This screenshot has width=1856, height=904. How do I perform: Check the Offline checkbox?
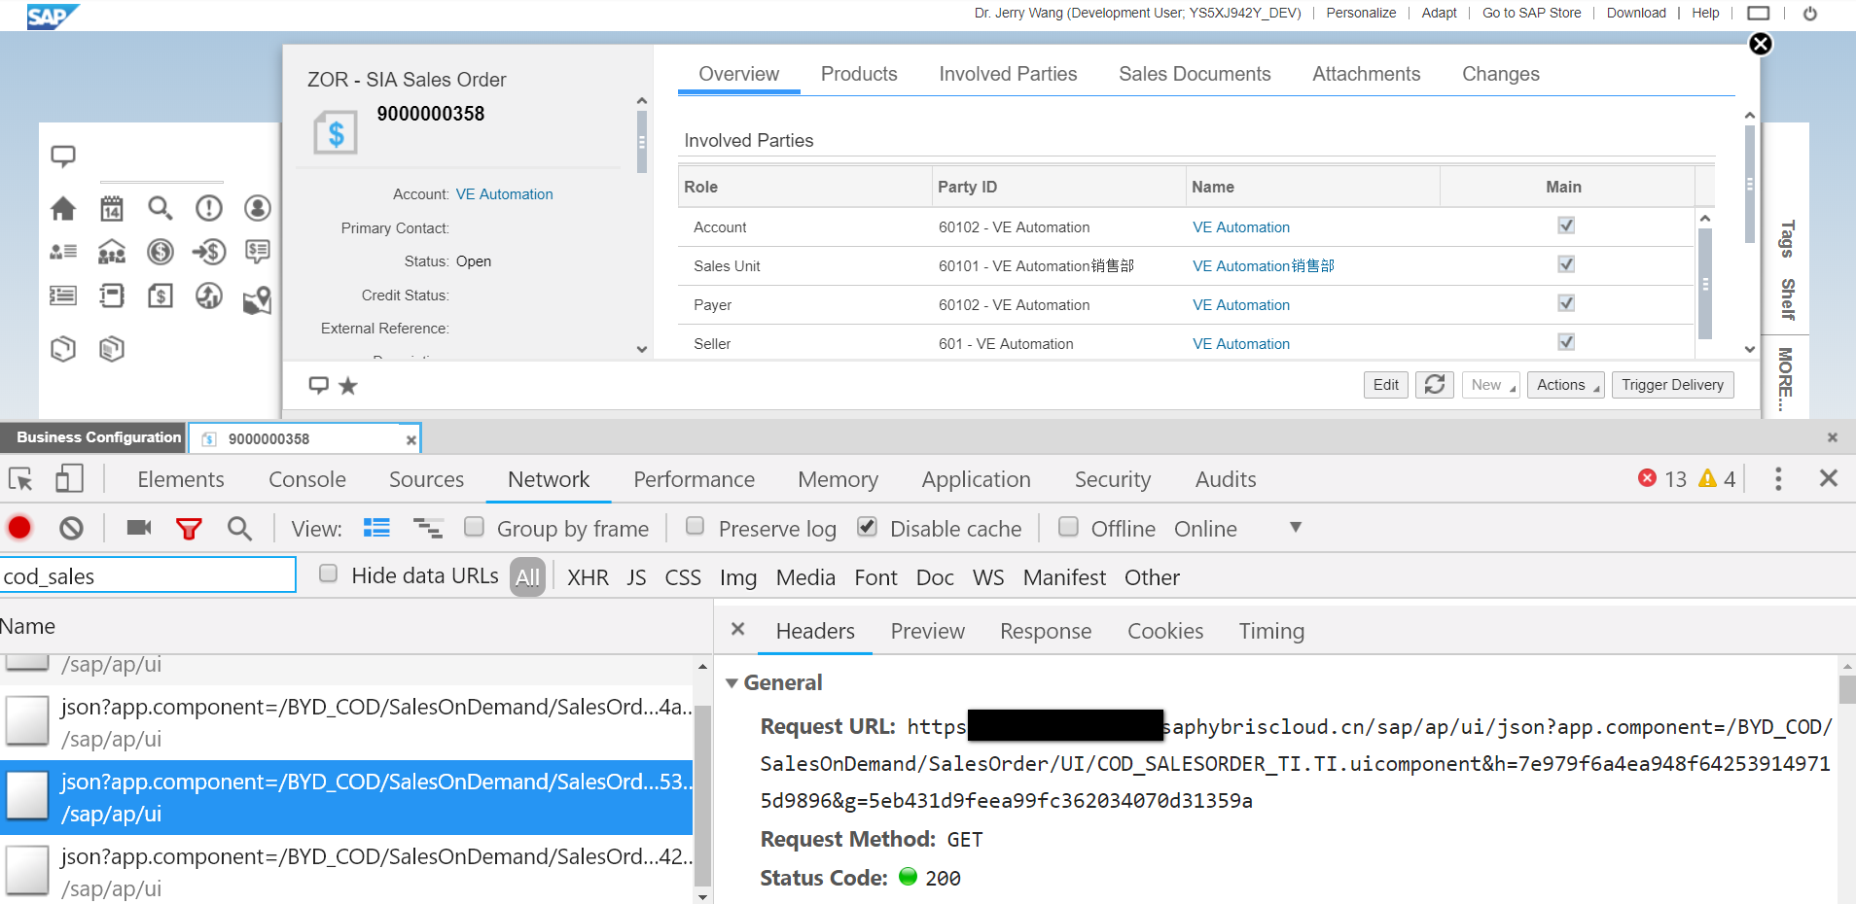1068,527
